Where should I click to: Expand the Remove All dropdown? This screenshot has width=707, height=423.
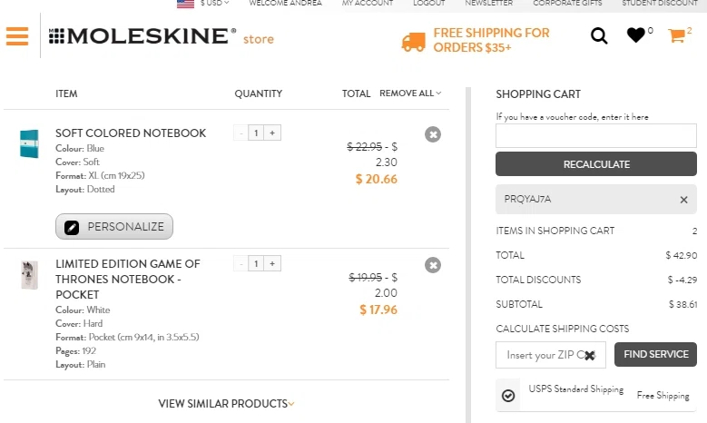pos(410,93)
